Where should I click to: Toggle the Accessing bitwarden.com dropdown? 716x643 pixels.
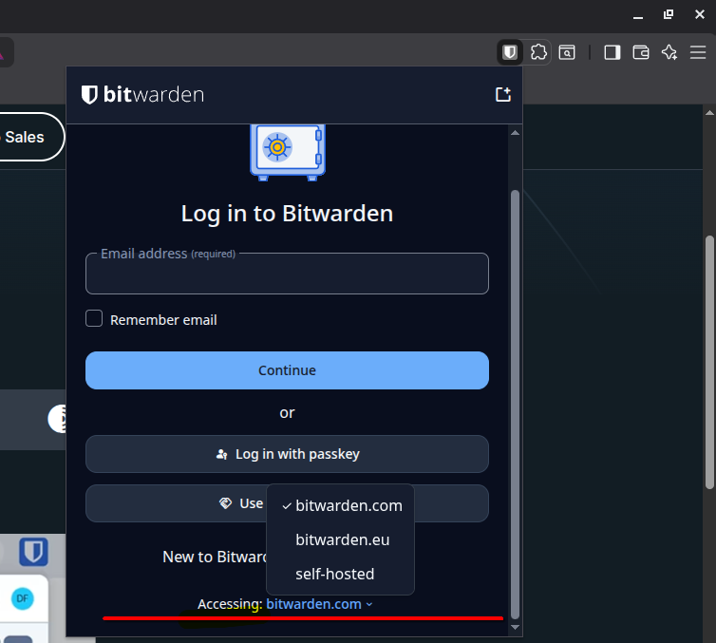click(x=319, y=604)
